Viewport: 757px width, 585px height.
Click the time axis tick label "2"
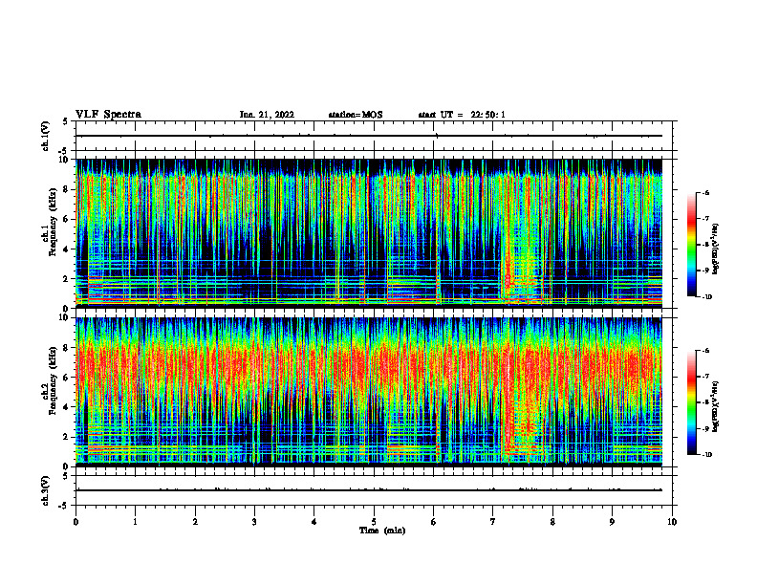pyautogui.click(x=195, y=522)
